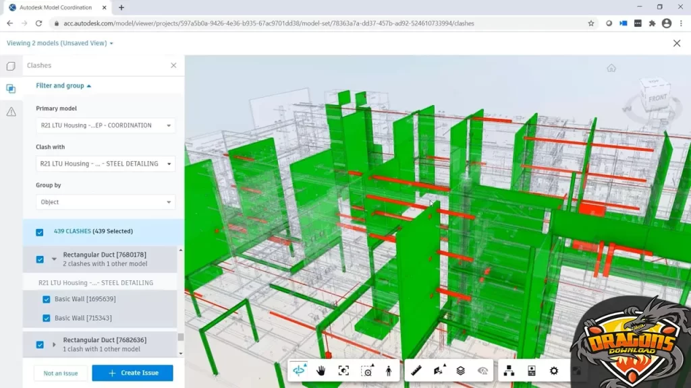Open the Group by dropdown

point(105,201)
